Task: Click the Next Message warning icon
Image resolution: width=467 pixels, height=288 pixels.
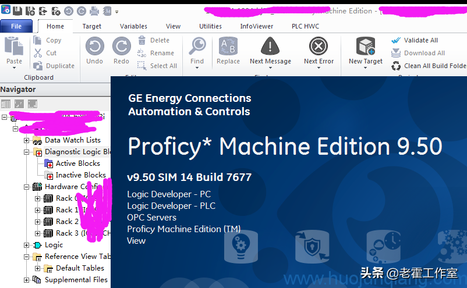Action: (x=270, y=47)
